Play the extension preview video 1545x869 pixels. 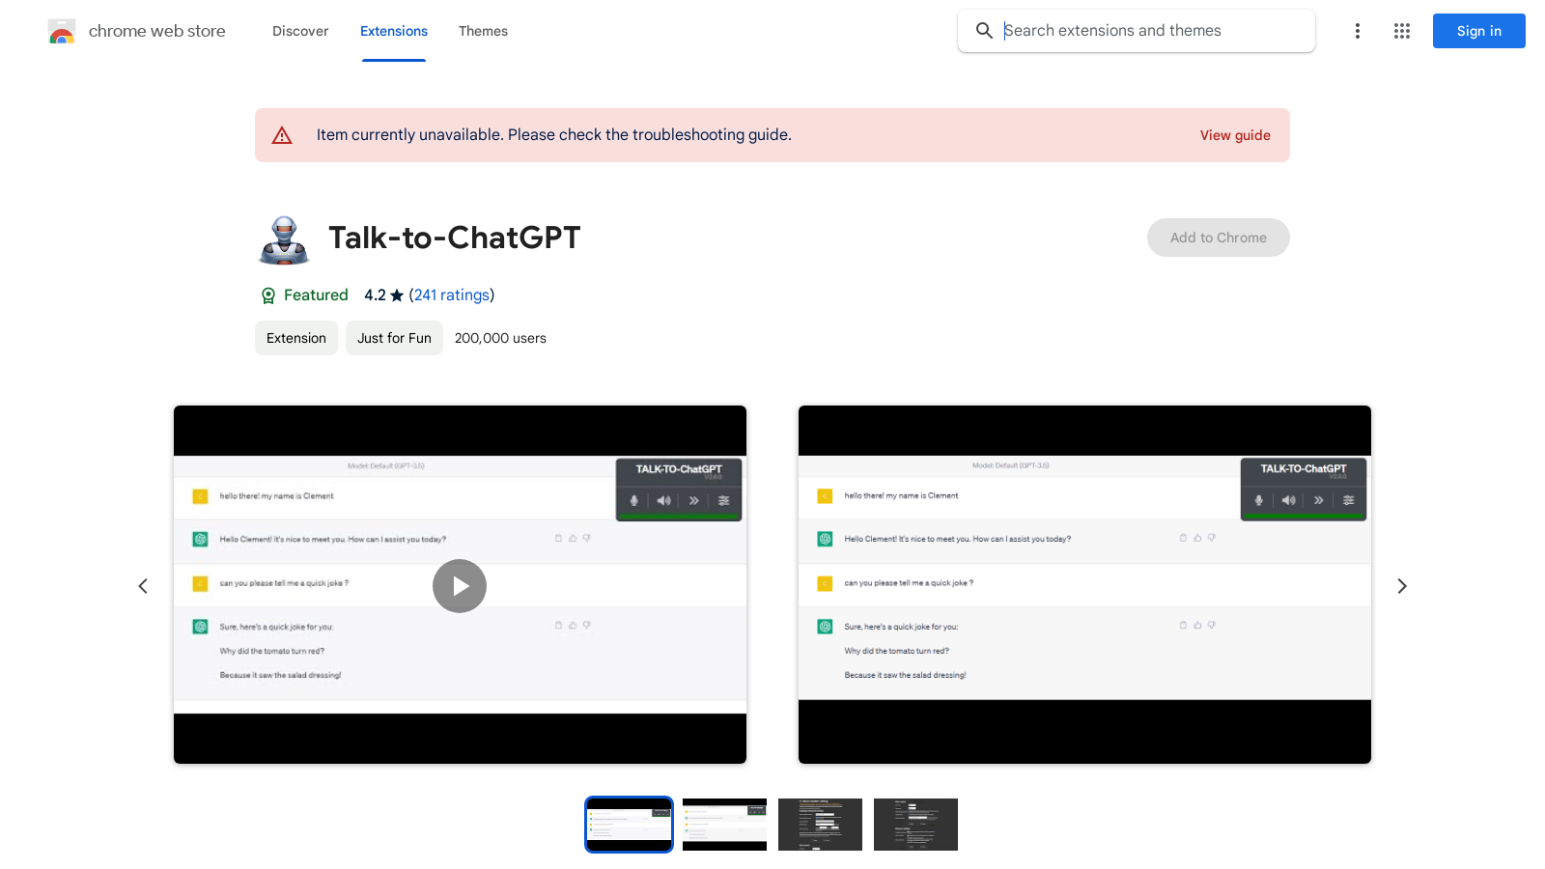pyautogui.click(x=460, y=586)
